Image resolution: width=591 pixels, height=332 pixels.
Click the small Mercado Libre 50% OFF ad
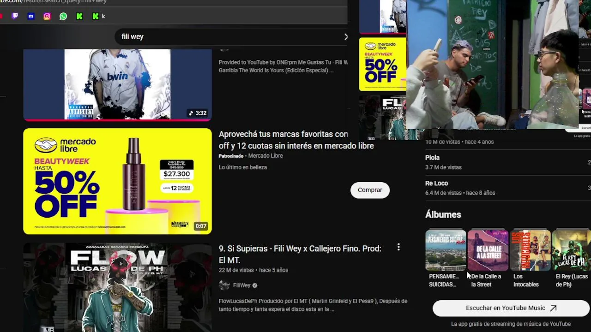pos(382,64)
